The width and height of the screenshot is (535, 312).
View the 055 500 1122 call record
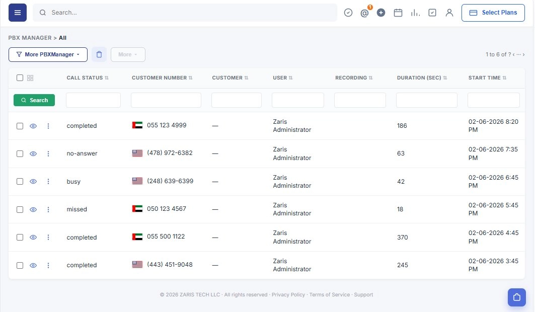(33, 238)
